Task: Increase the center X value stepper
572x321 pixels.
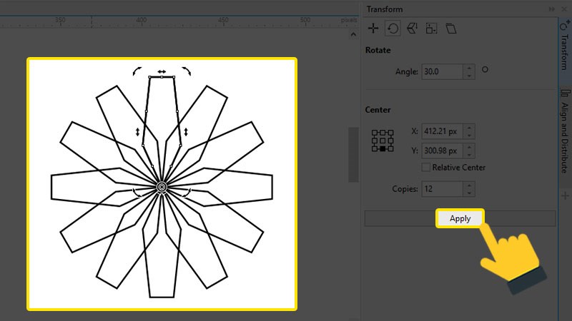Action: click(x=469, y=128)
